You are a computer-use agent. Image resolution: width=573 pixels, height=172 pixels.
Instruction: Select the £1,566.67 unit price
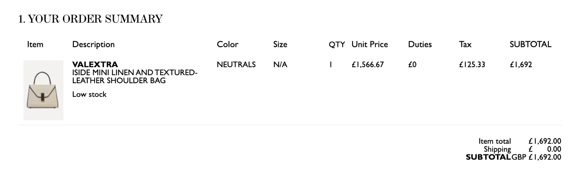(x=368, y=64)
